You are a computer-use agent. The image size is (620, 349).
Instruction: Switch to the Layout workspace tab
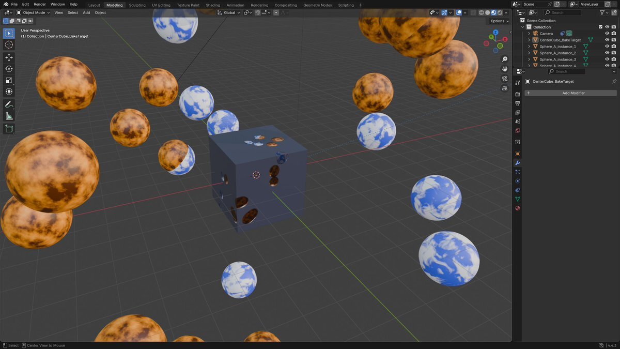click(x=94, y=5)
